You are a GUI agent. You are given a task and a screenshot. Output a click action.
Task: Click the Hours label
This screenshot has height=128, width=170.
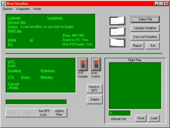(x=26, y=77)
